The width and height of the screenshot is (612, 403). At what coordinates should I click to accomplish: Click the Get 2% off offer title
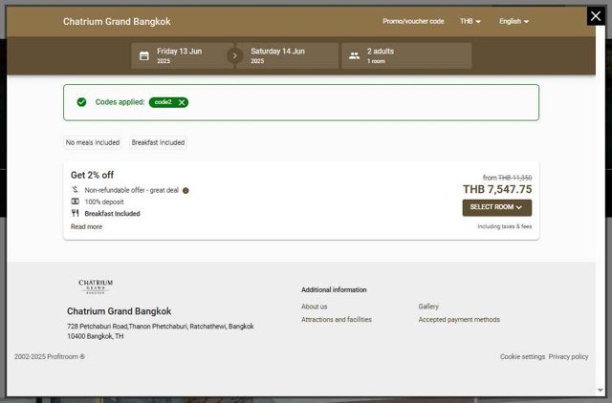pos(92,175)
